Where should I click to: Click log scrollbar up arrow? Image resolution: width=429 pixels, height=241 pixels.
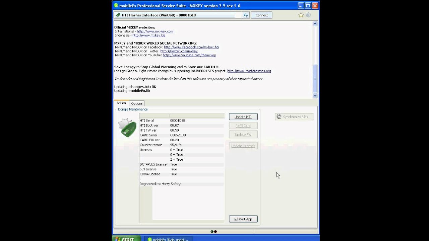click(315, 24)
